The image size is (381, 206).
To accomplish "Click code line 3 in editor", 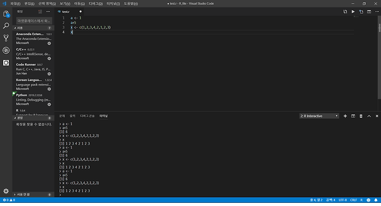I will pos(90,27).
